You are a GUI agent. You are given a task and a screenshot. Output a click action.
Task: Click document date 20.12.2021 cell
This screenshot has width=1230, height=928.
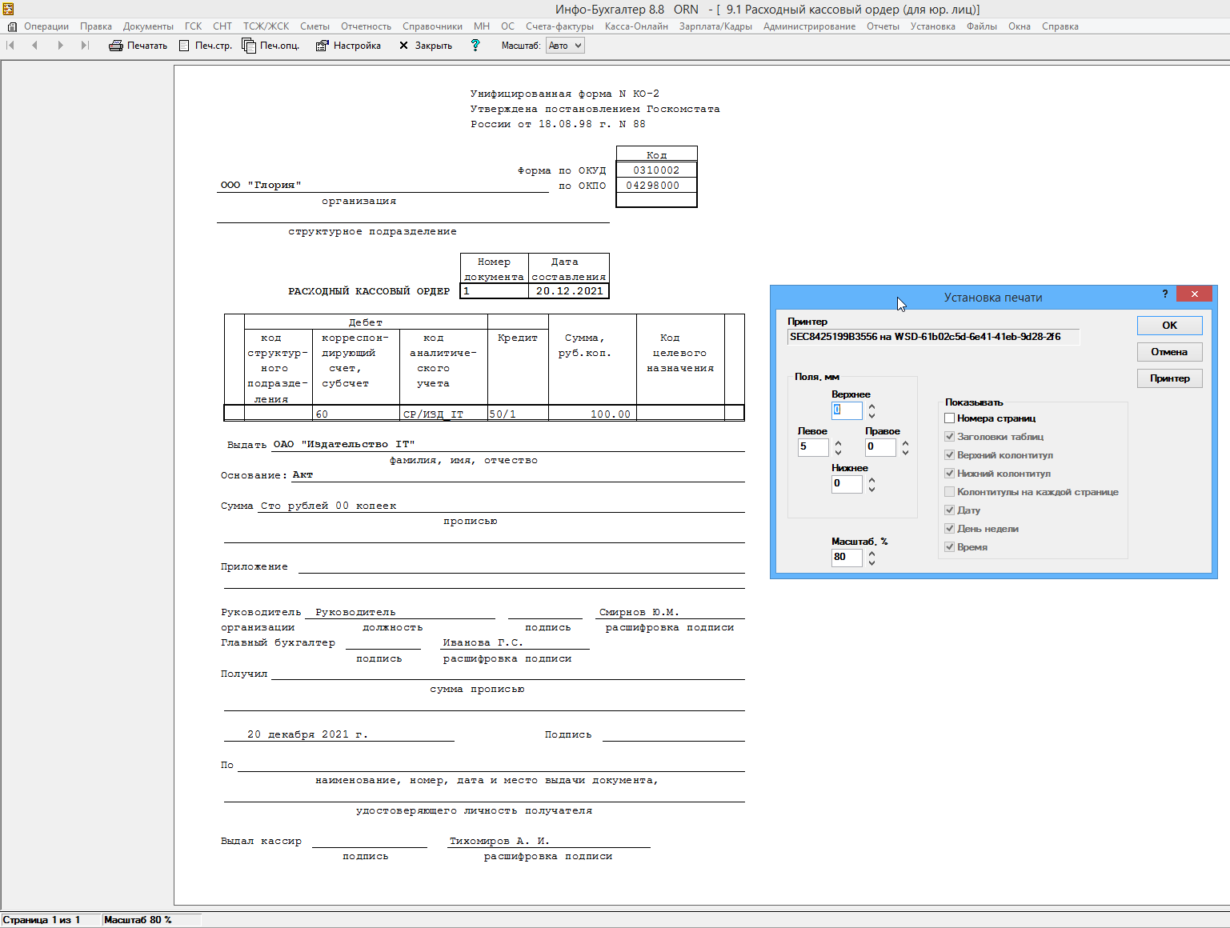pyautogui.click(x=569, y=291)
